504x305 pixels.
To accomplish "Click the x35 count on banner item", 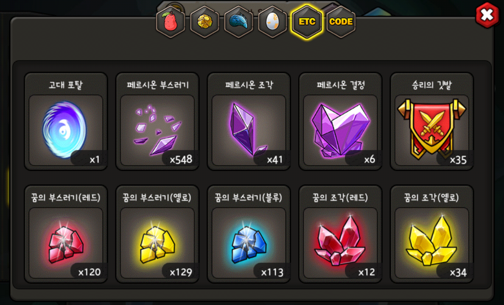I will pyautogui.click(x=458, y=160).
